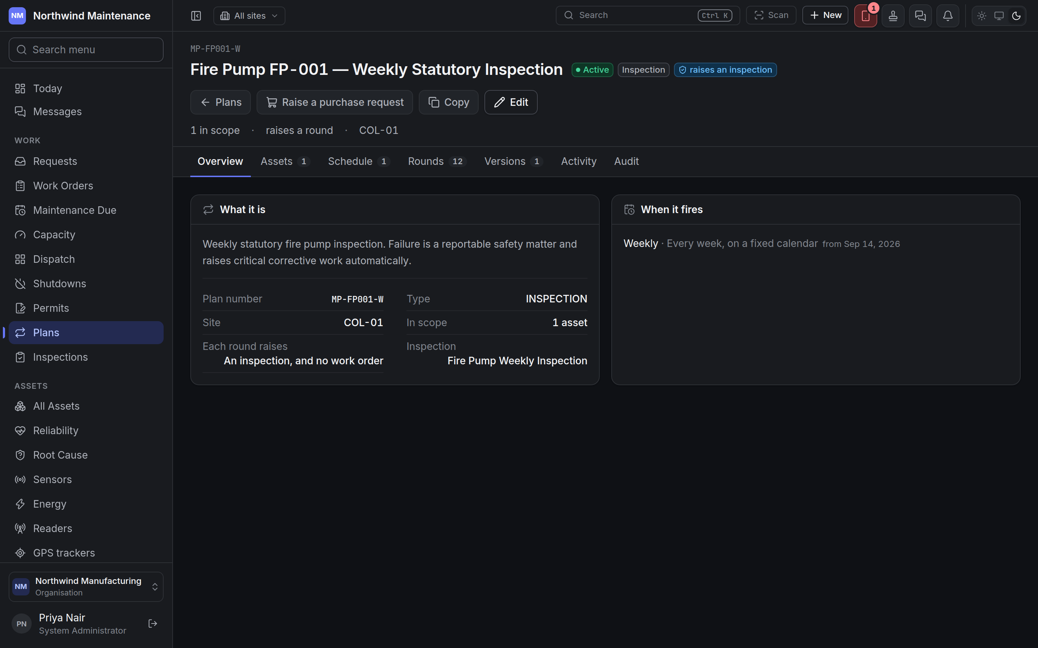Go back to Plans button
Image resolution: width=1038 pixels, height=648 pixels.
click(x=221, y=102)
